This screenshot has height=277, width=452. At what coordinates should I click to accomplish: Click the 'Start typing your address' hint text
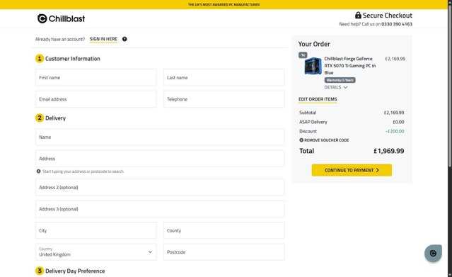[x=83, y=171]
